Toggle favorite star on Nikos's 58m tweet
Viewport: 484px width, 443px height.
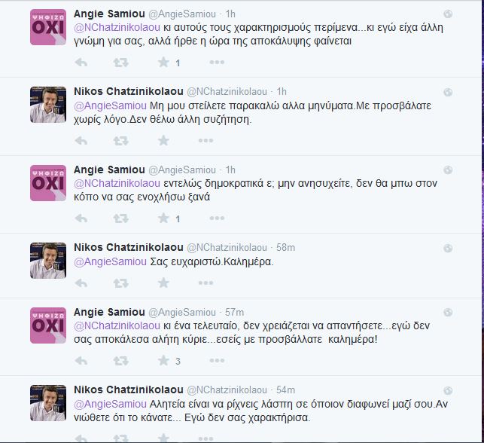tap(163, 283)
